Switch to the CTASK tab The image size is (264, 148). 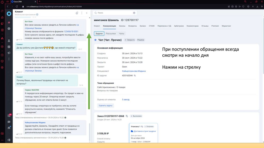152,26
